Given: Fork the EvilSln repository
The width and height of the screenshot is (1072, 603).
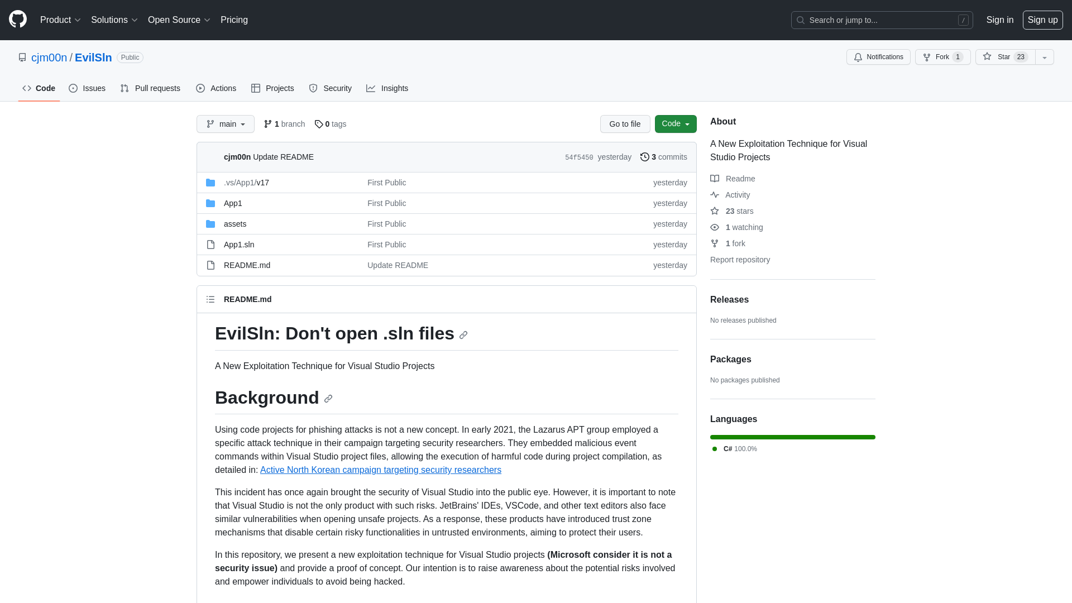Looking at the screenshot, I should pyautogui.click(x=942, y=57).
